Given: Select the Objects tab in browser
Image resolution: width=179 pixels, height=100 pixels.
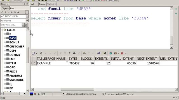Looking at the screenshot, I should pos(5,8).
